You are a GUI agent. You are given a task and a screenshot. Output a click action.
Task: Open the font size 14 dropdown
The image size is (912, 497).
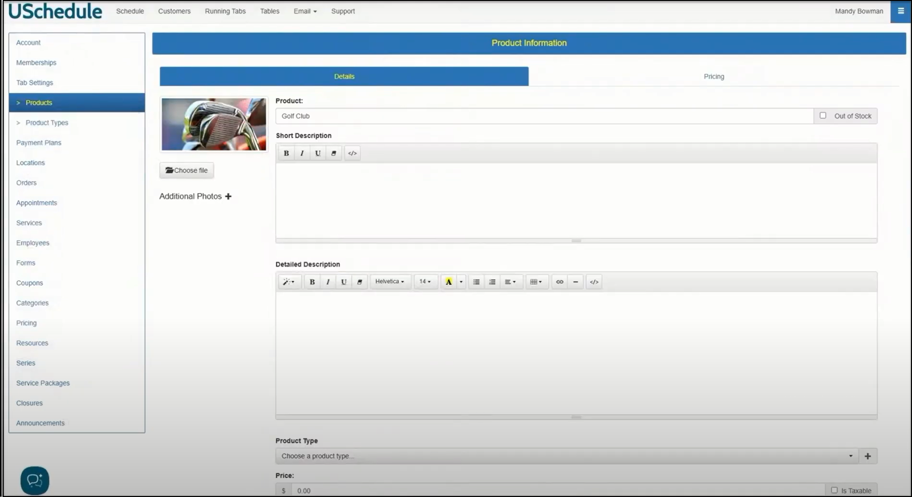click(x=425, y=282)
